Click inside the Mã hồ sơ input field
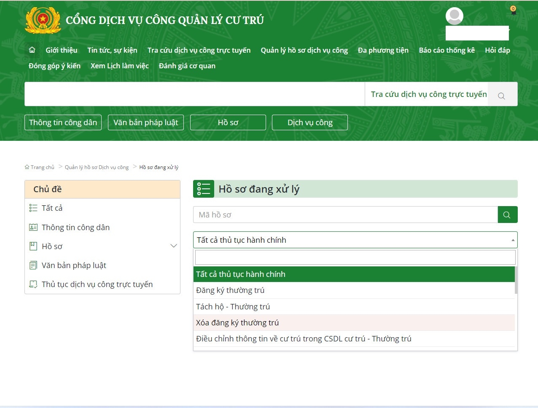Image resolution: width=538 pixels, height=408 pixels. click(x=295, y=215)
